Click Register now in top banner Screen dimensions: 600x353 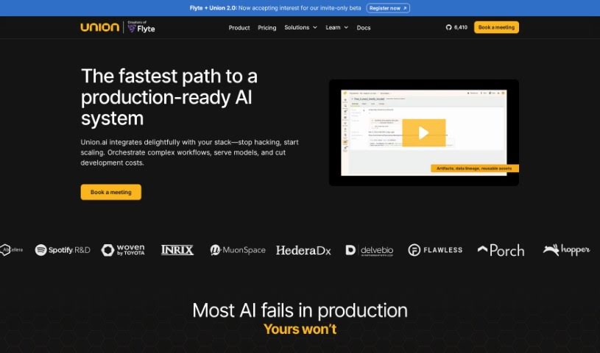click(x=388, y=8)
